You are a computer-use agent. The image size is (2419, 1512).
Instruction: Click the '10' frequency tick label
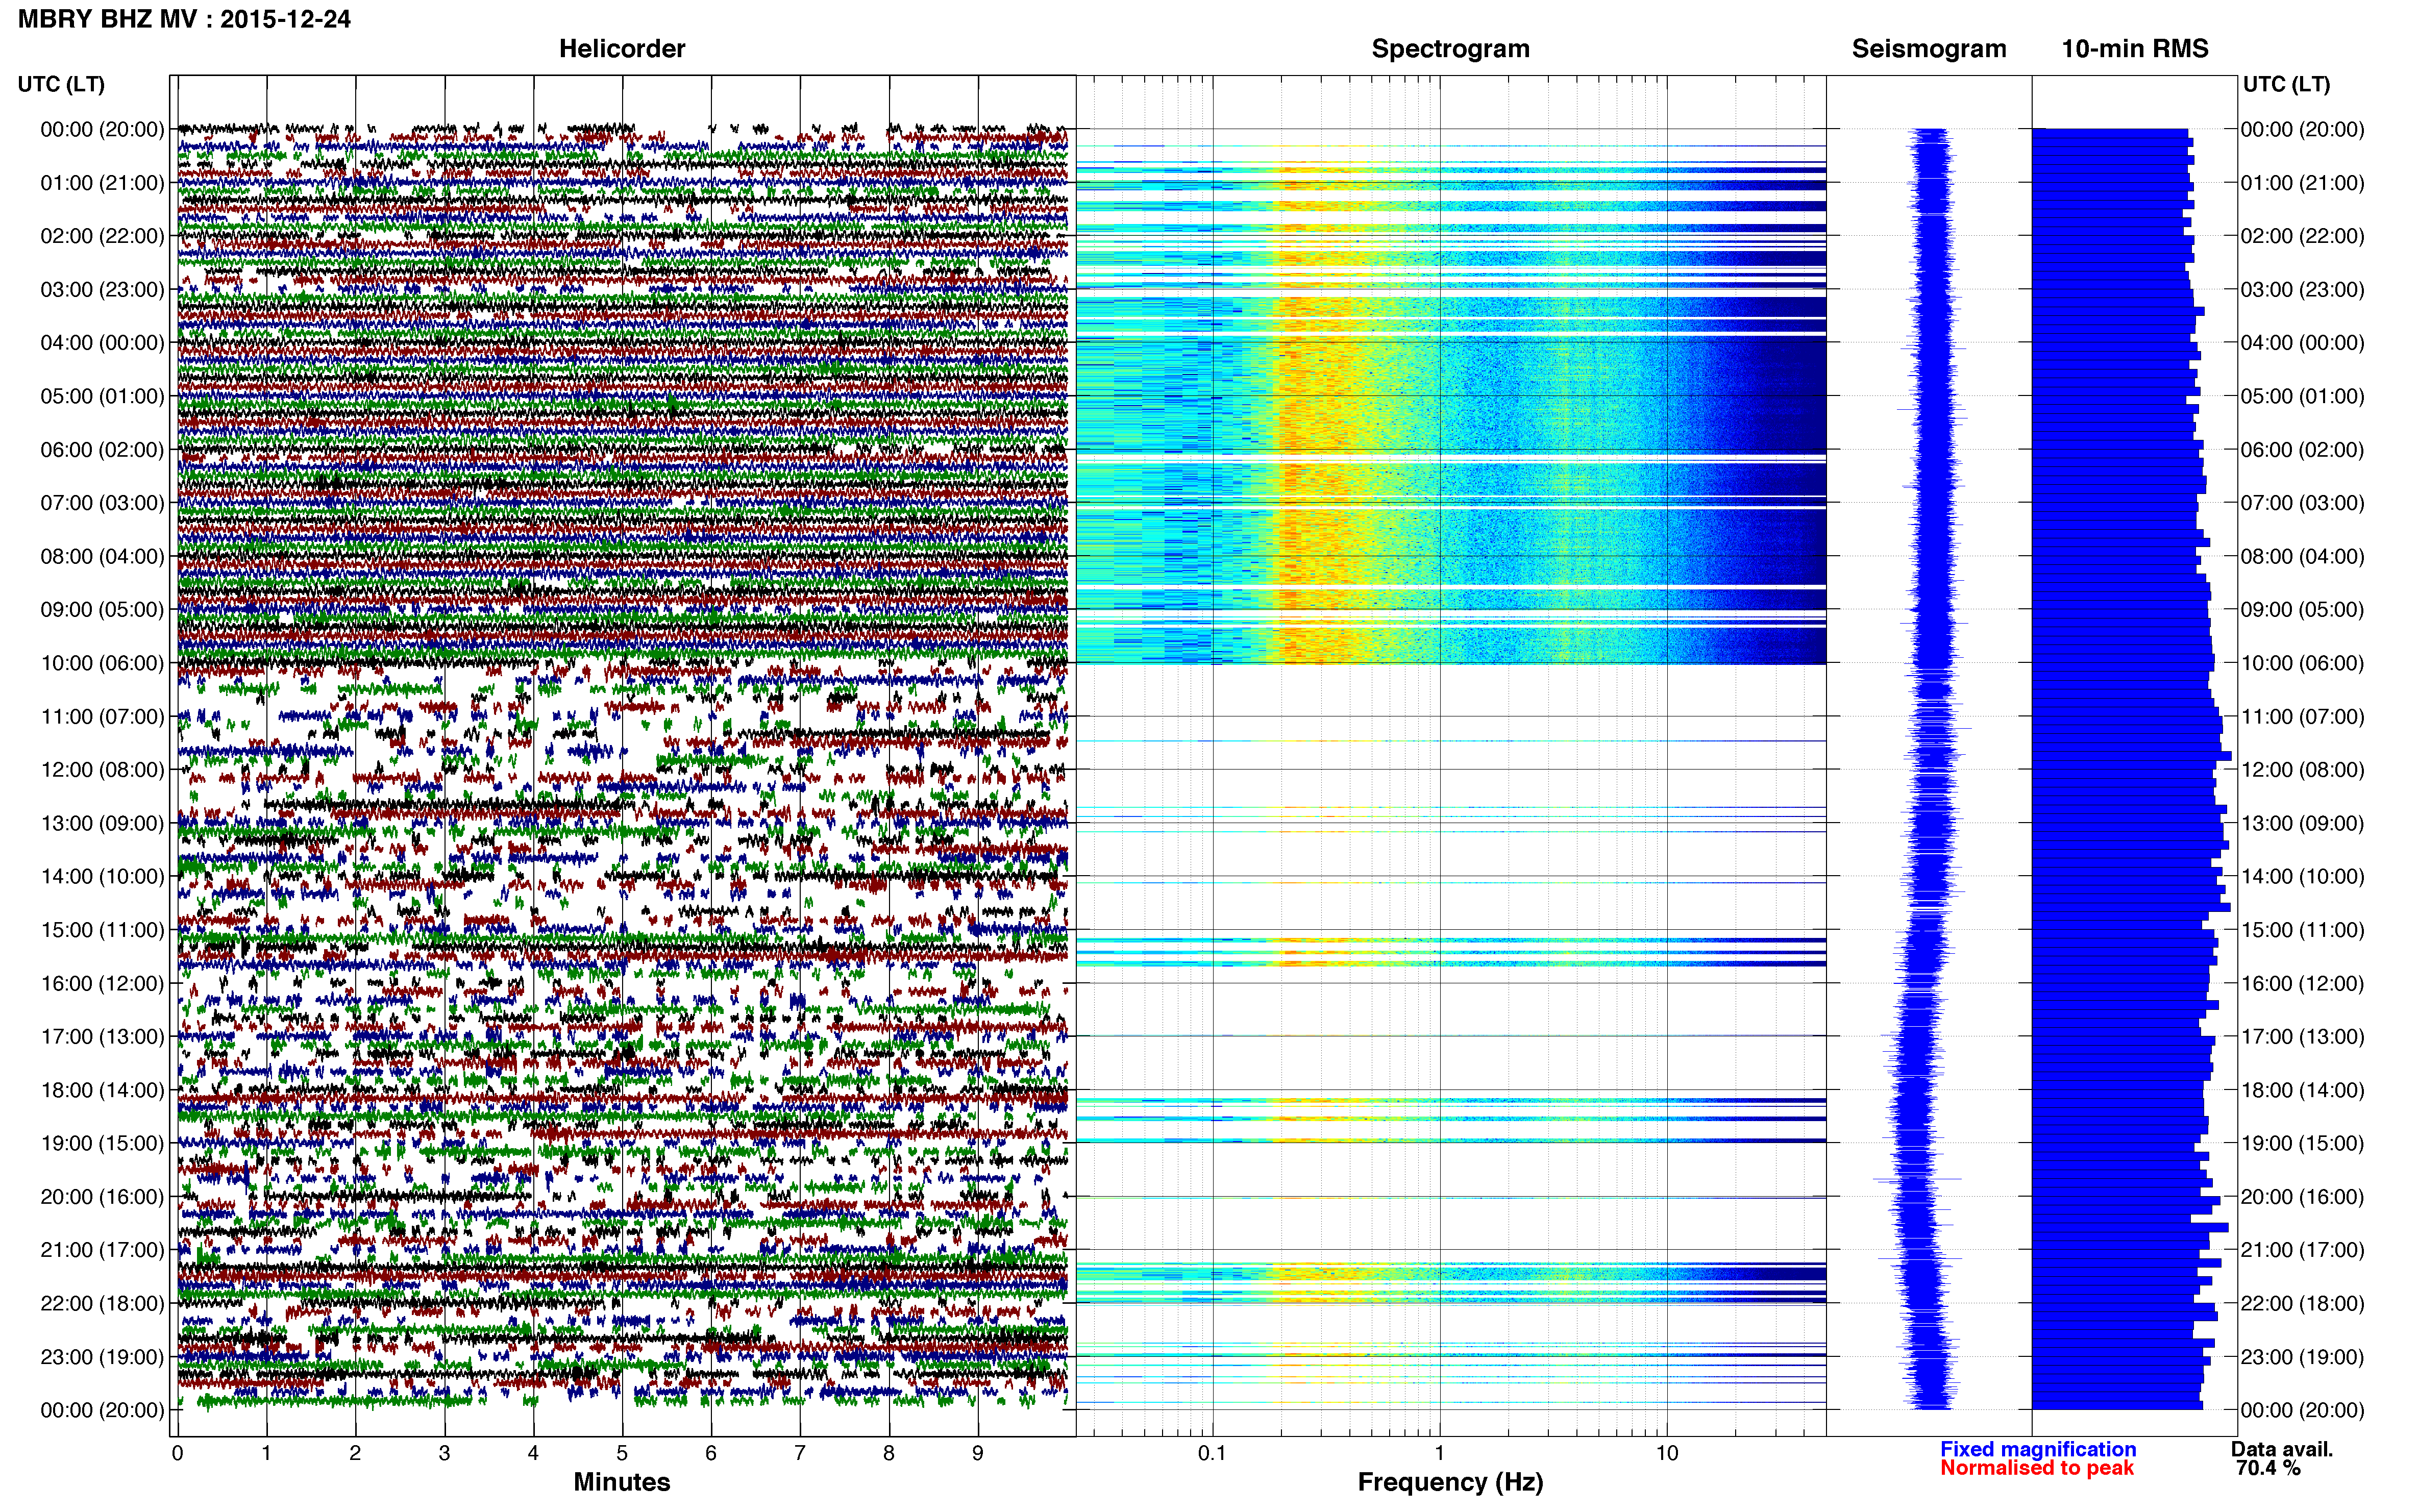1667,1453
